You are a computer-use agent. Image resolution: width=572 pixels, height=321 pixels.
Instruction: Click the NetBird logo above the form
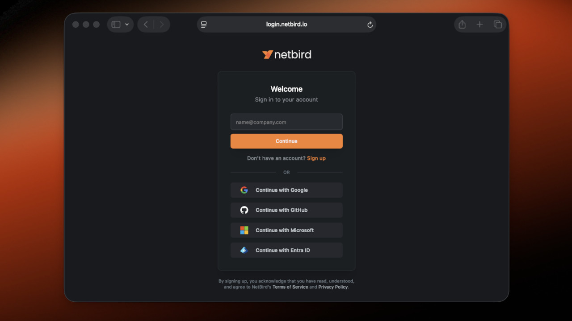(x=286, y=54)
